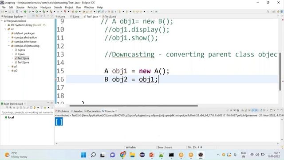The image size is (284, 160).
Task: Select com.jse.inheritance package in tree
Action: click(25, 41)
